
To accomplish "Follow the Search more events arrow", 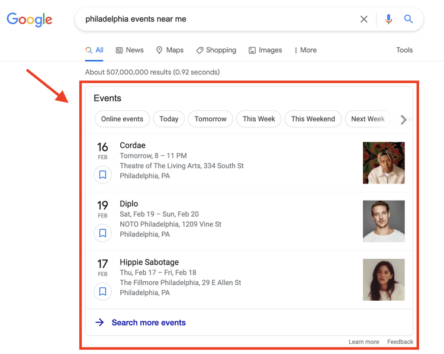I will [x=99, y=322].
